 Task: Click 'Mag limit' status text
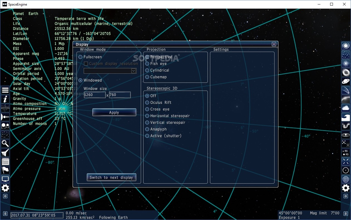[318, 213]
